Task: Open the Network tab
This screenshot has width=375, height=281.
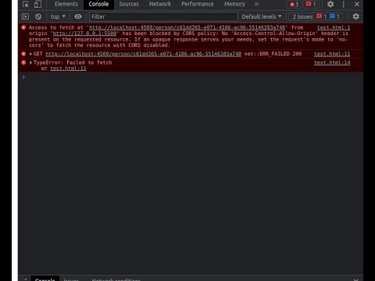Action: coord(160,4)
